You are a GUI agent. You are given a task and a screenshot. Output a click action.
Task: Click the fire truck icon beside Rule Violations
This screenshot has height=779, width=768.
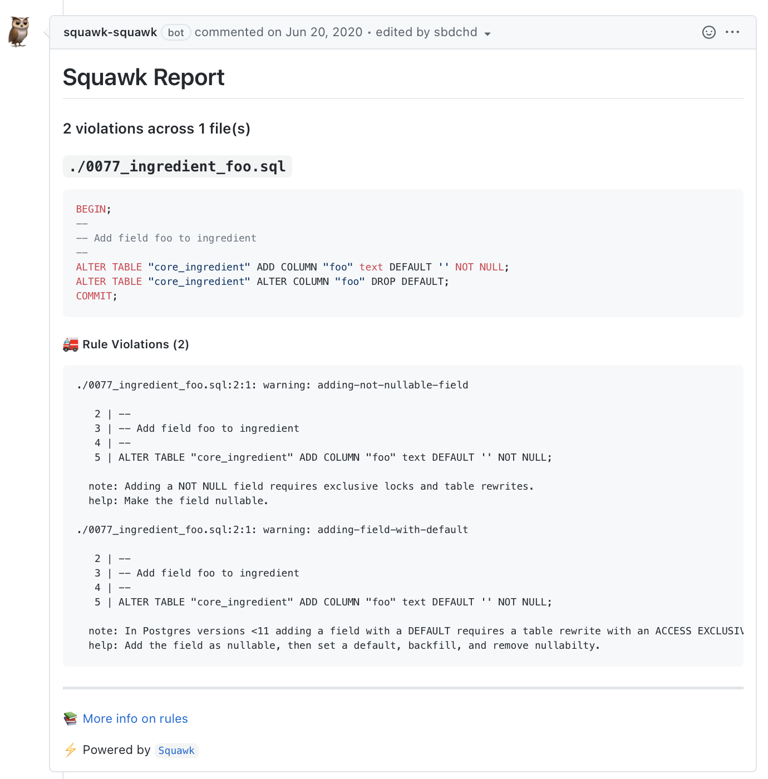pyautogui.click(x=70, y=344)
